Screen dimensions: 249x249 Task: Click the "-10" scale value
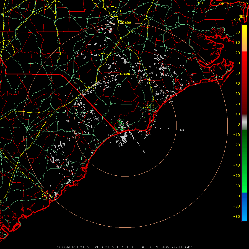coord(237,135)
